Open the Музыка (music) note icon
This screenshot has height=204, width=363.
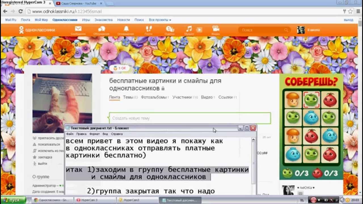(189, 29)
